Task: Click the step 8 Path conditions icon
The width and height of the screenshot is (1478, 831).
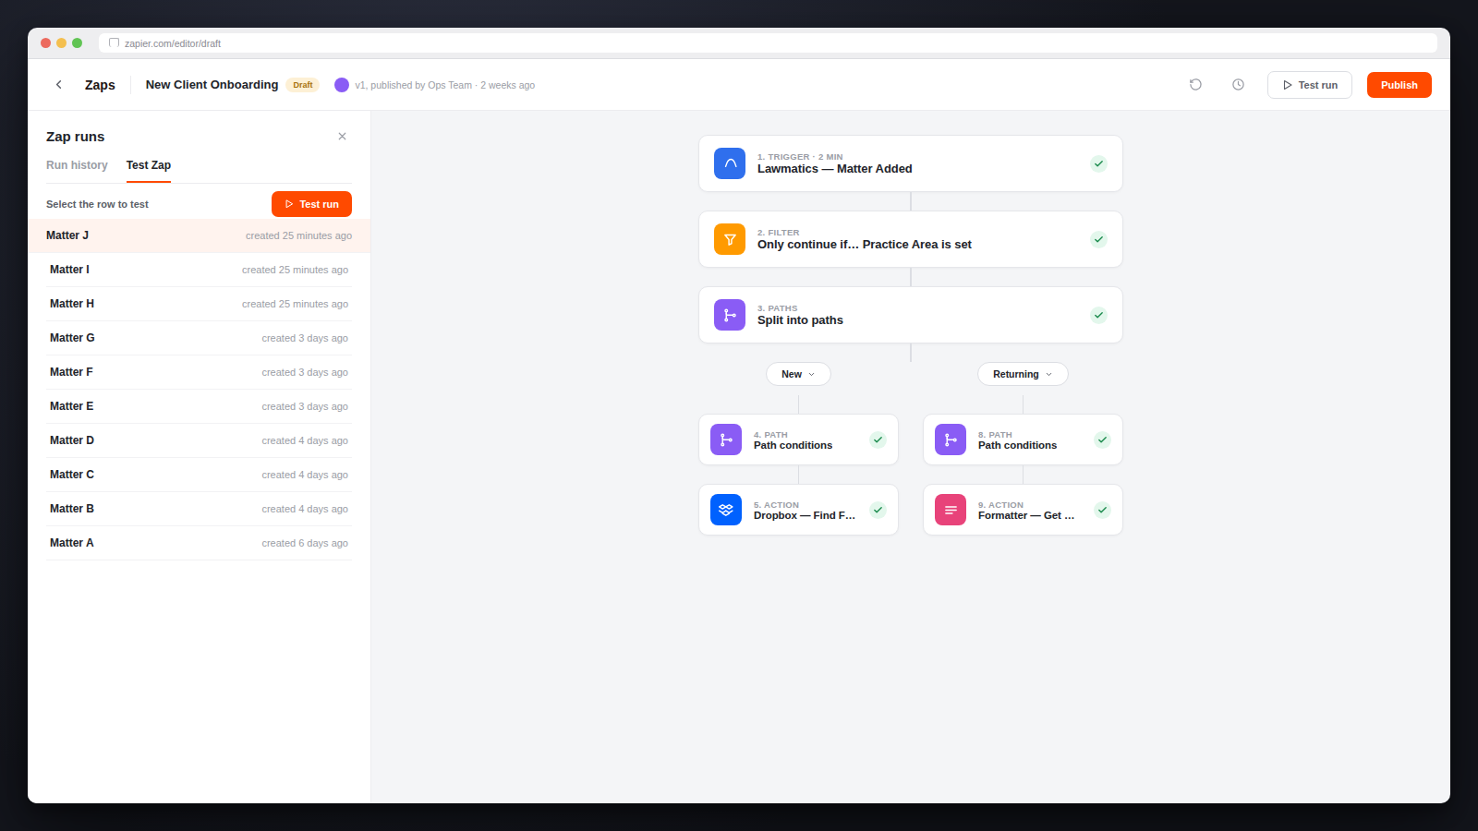Action: coord(951,440)
